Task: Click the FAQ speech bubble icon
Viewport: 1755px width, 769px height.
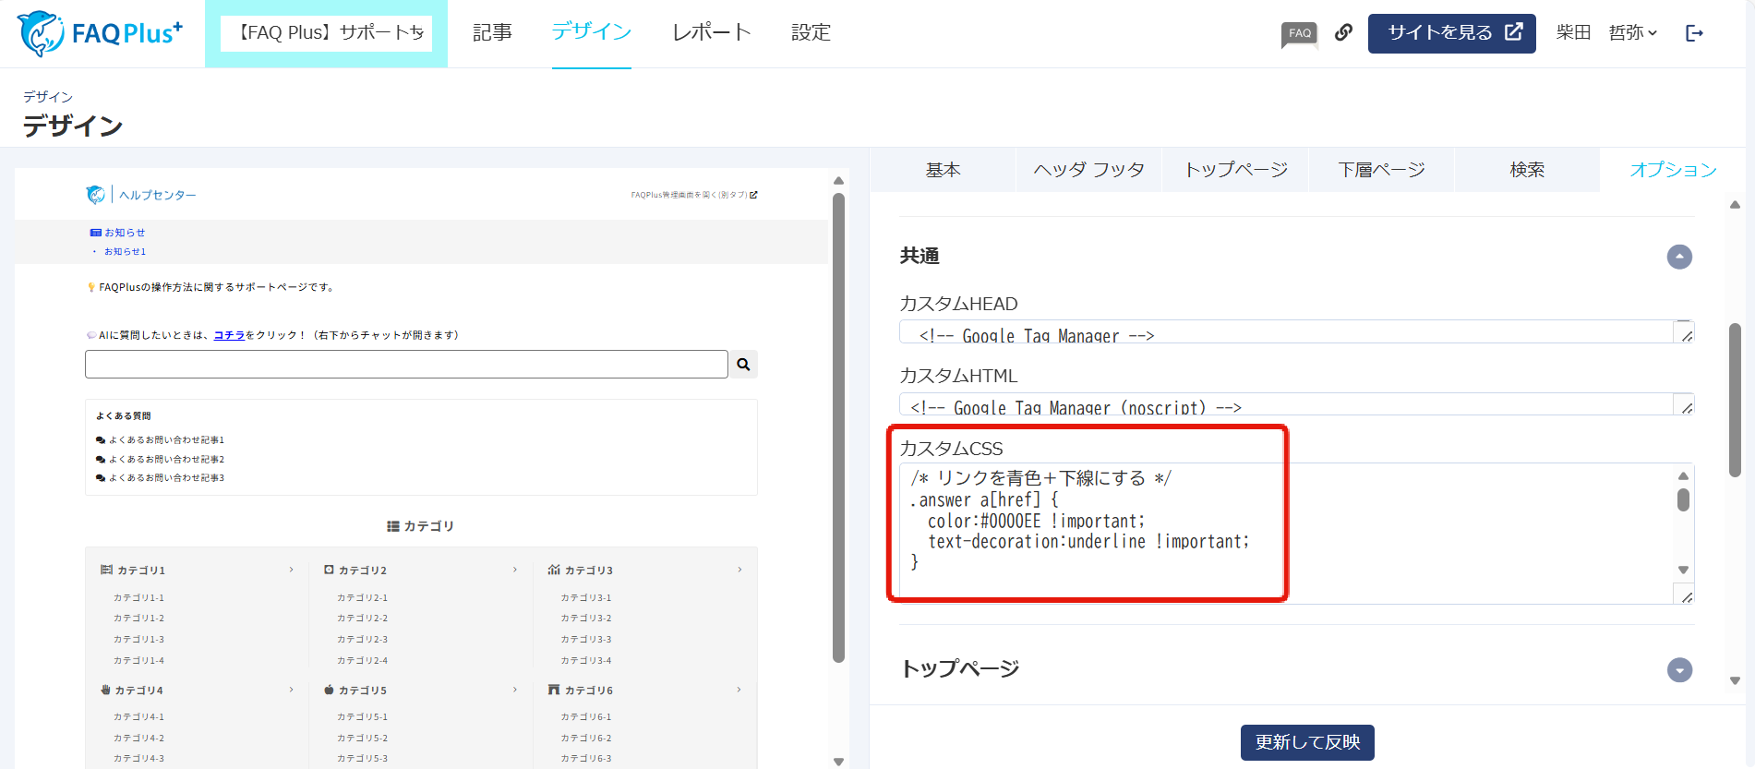Action: (x=1299, y=34)
